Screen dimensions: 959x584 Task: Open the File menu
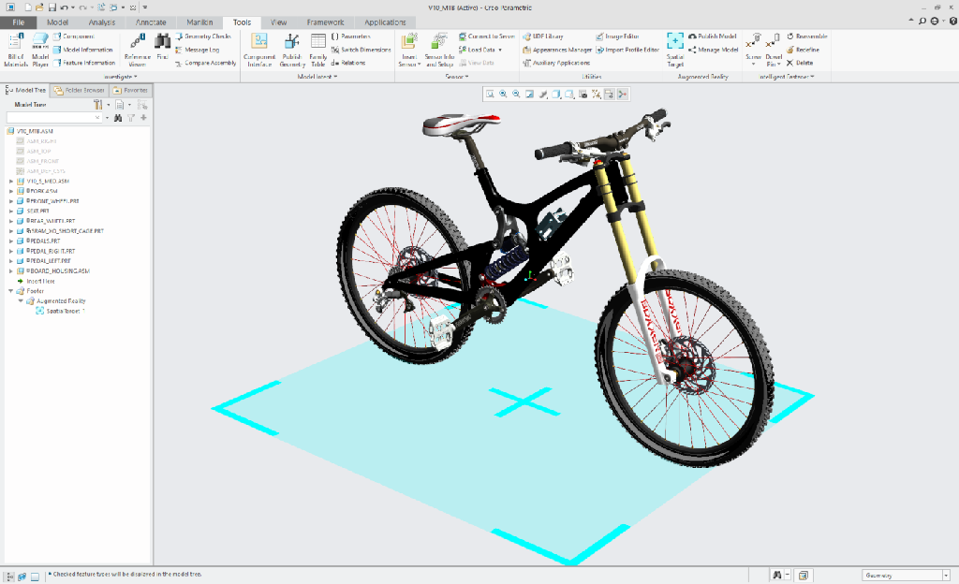[18, 22]
